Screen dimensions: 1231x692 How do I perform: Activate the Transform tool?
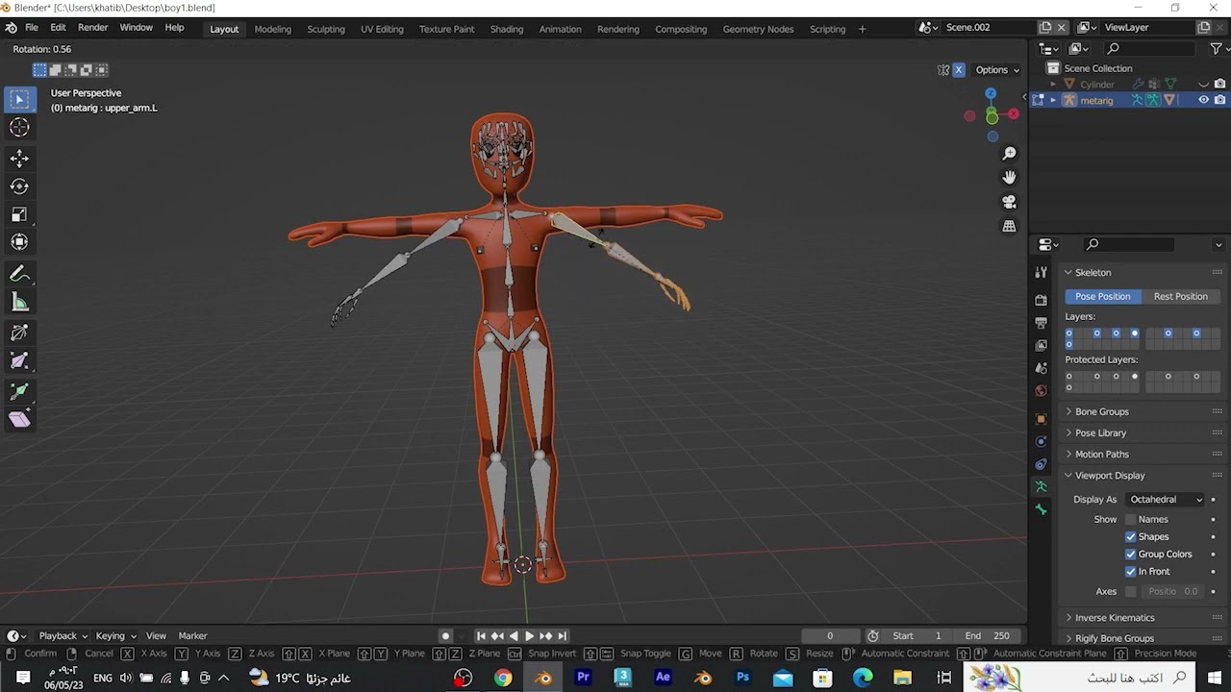[x=19, y=242]
